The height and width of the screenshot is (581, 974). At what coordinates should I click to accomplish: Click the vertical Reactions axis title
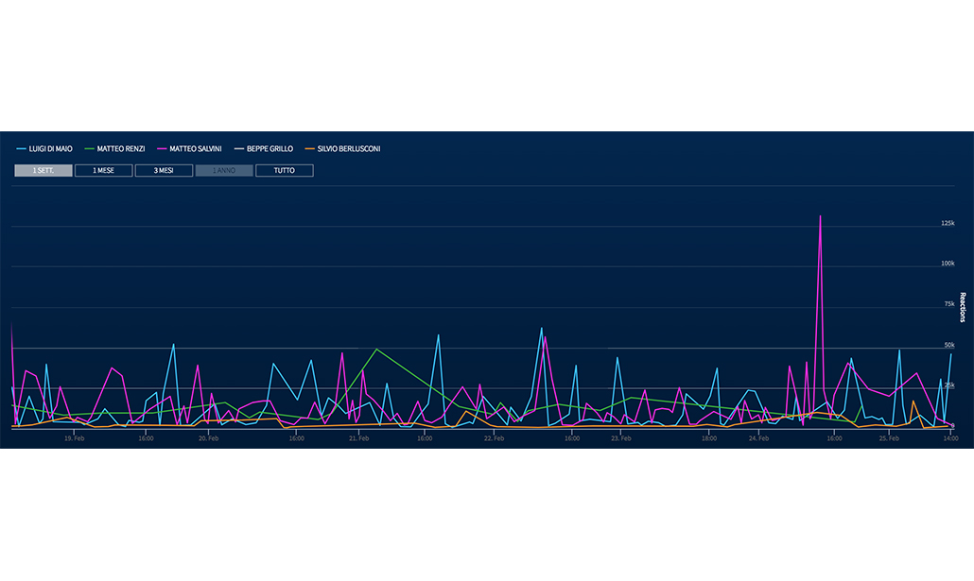coord(963,307)
